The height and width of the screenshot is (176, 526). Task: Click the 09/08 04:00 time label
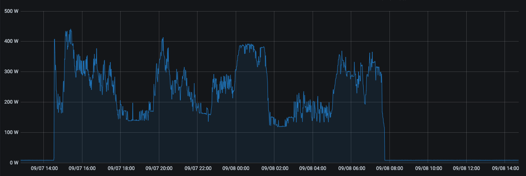(x=313, y=168)
